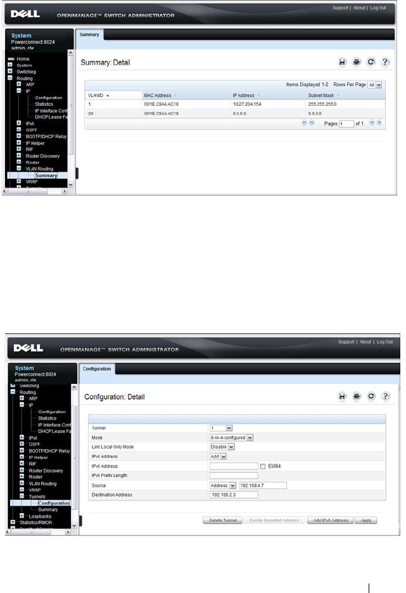This screenshot has height=593, width=406.
Task: Expand the OSPF node in the top tree
Action: (x=19, y=130)
